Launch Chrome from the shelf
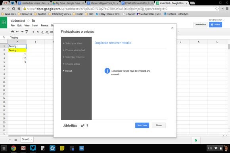230x153 pixels. point(13,148)
